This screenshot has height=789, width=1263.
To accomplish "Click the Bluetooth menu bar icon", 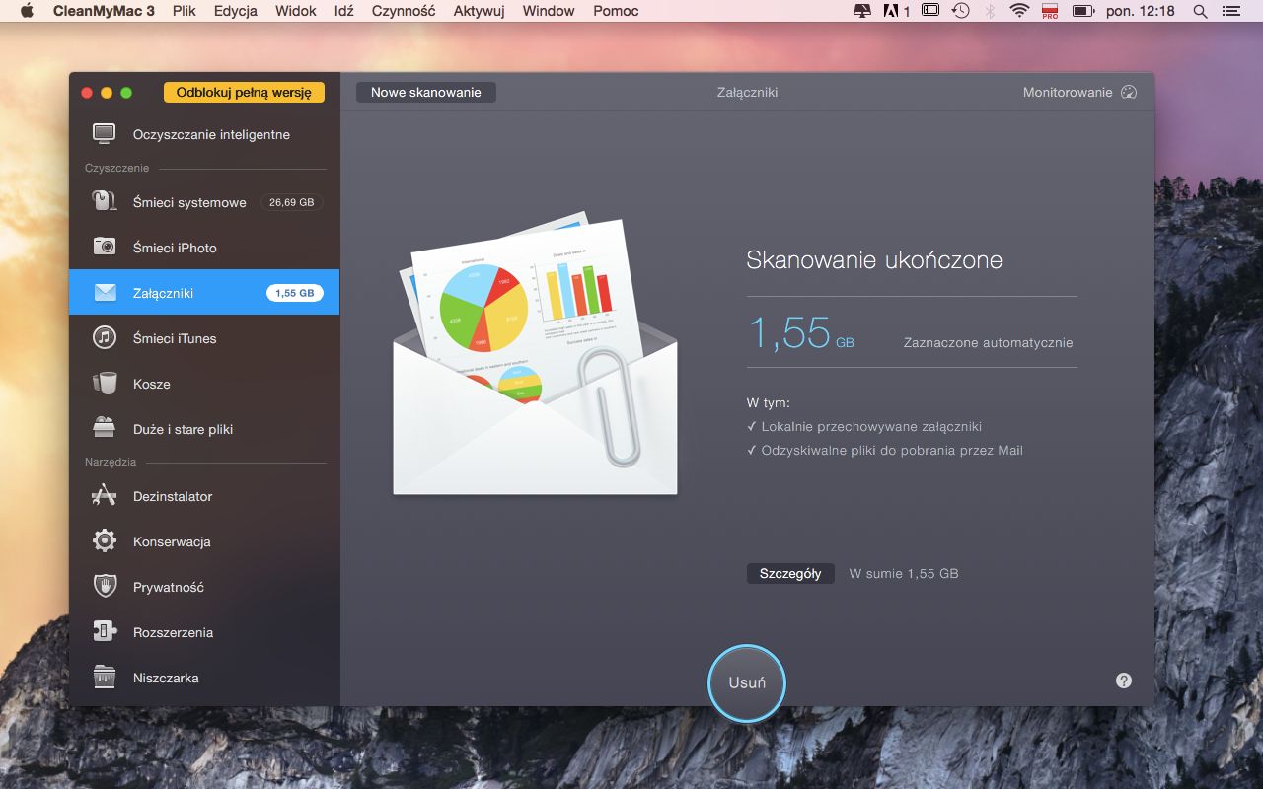I will click(990, 11).
